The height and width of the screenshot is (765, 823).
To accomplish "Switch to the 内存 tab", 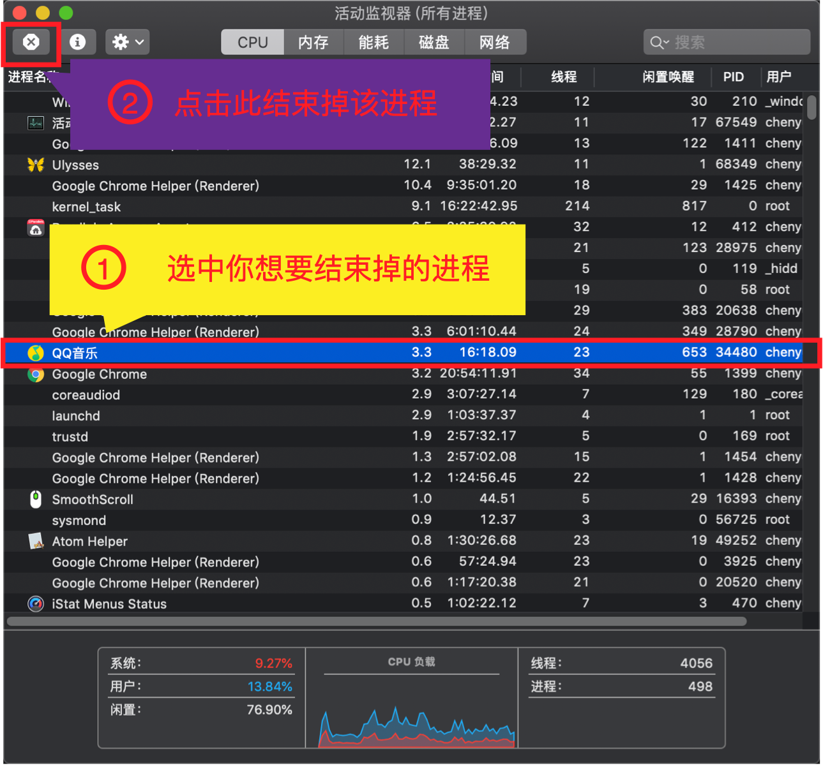I will click(313, 42).
